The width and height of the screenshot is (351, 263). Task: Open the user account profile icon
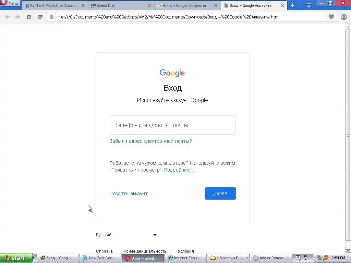point(344,17)
